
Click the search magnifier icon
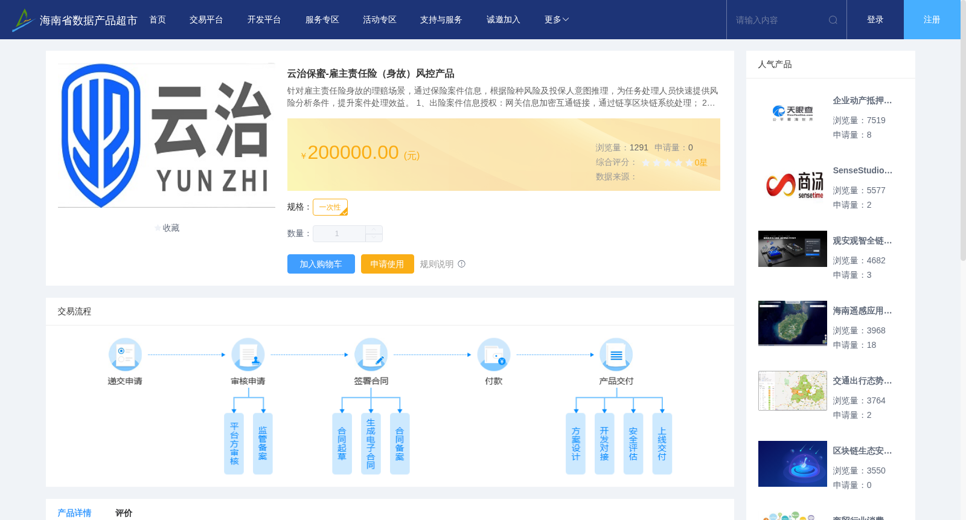tap(833, 20)
